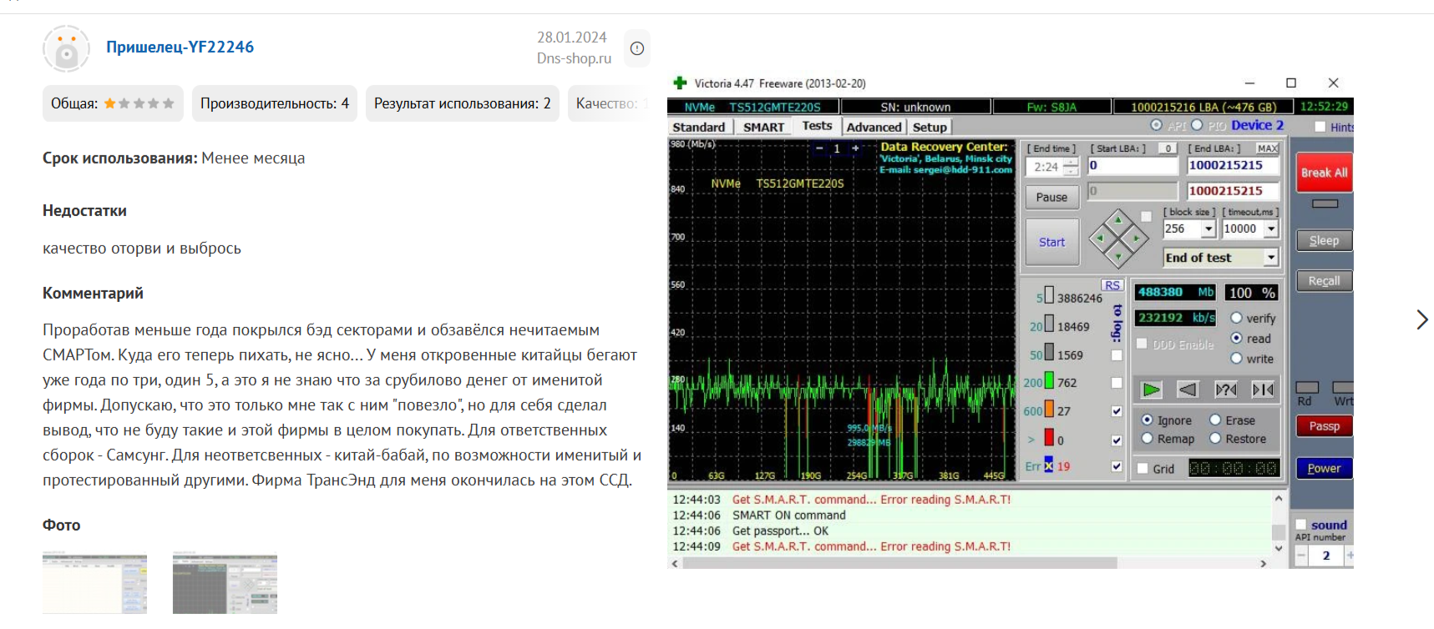Click the orange 600 ms block swatch
Image resolution: width=1434 pixels, height=629 pixels.
click(1049, 410)
